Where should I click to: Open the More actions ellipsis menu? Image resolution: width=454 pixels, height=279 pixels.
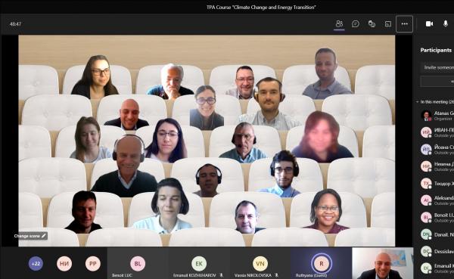[405, 24]
